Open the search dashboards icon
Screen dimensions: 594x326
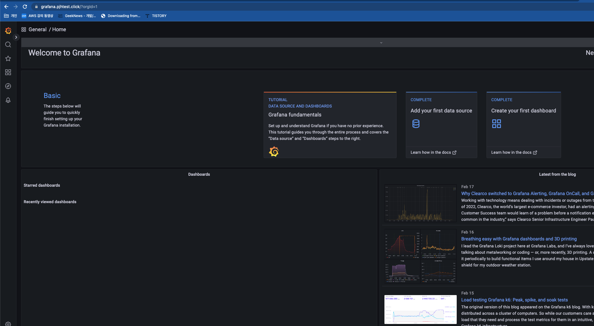coord(8,45)
